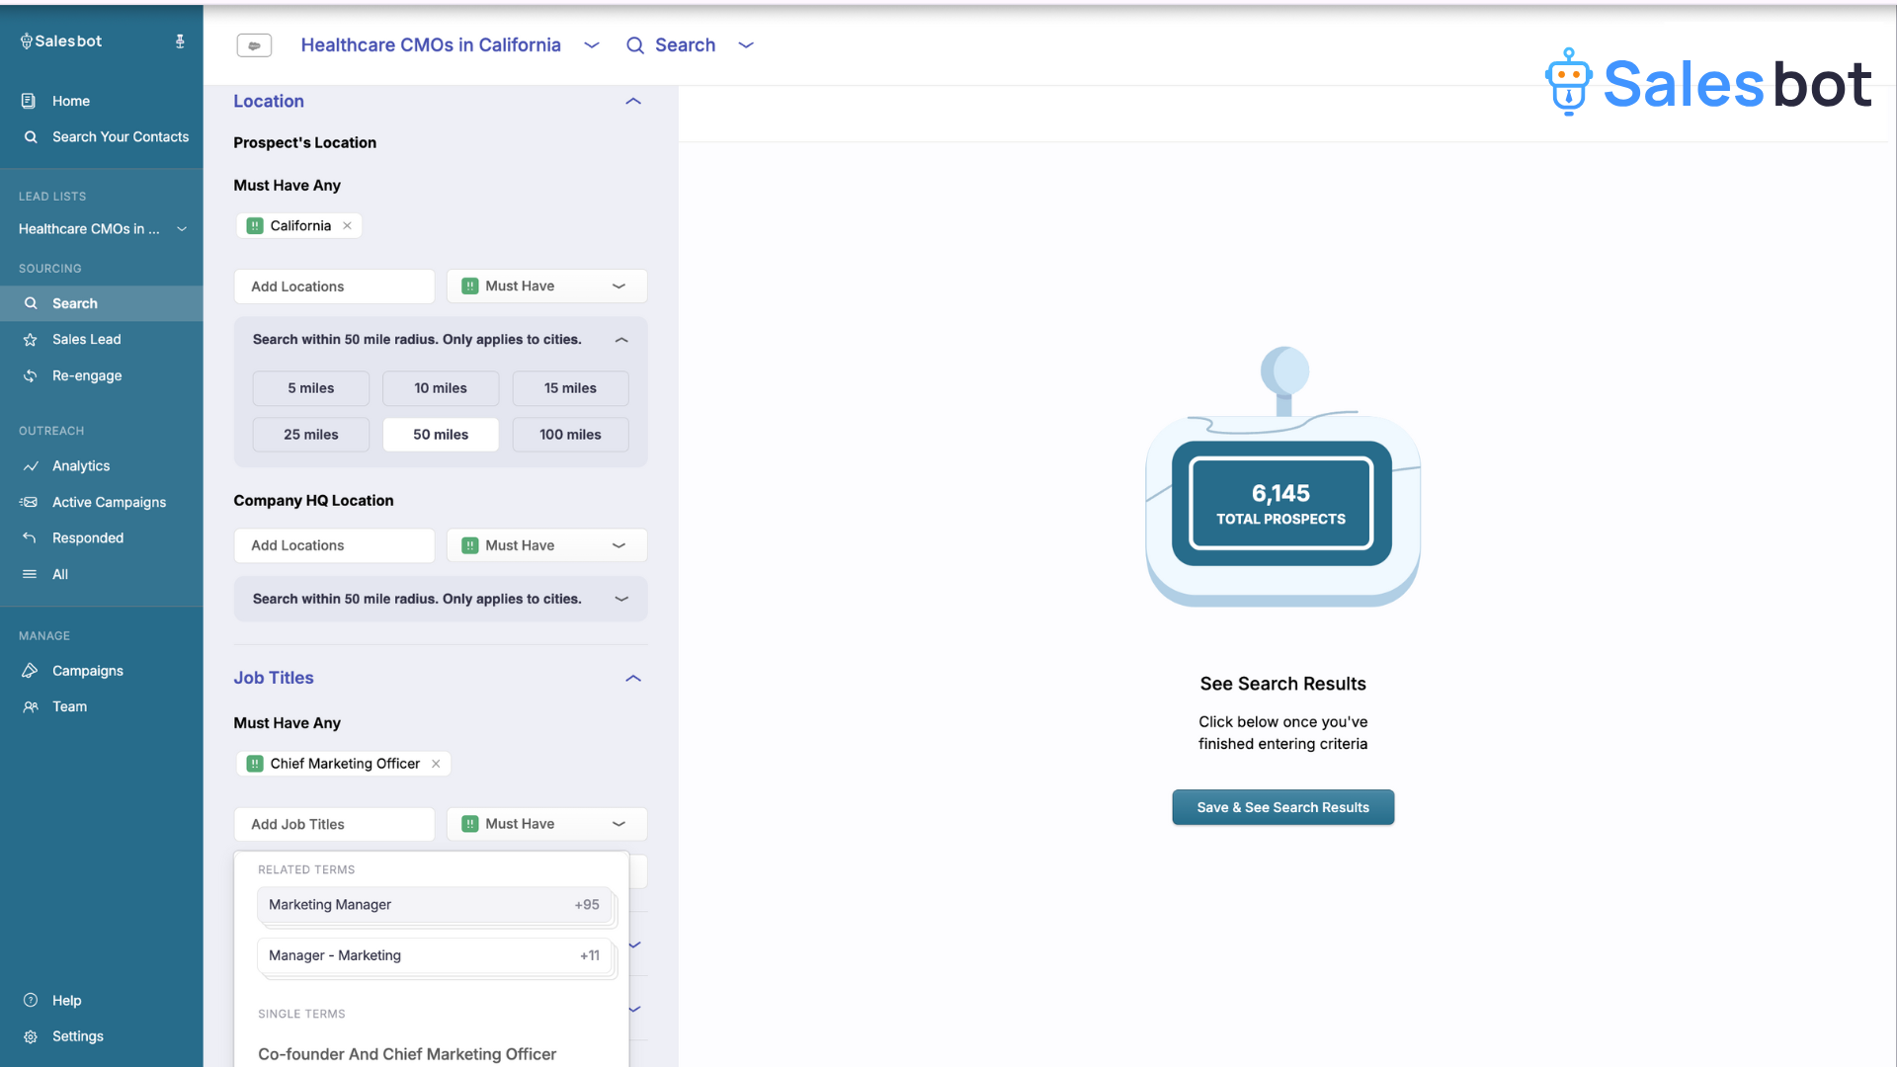Click the Re-engage refresh icon
The width and height of the screenshot is (1897, 1067).
click(31, 376)
